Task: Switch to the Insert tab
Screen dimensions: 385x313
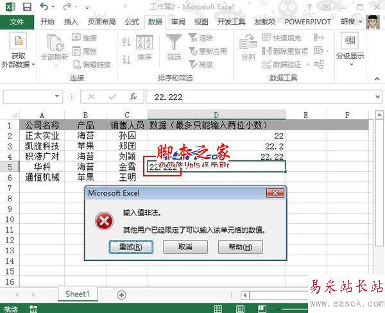Action: (71, 22)
